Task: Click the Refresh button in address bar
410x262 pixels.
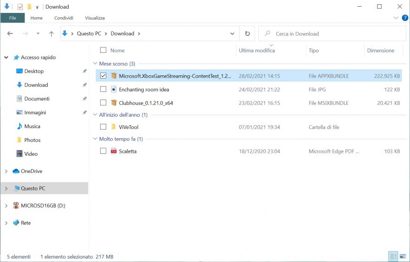Action: click(x=247, y=34)
